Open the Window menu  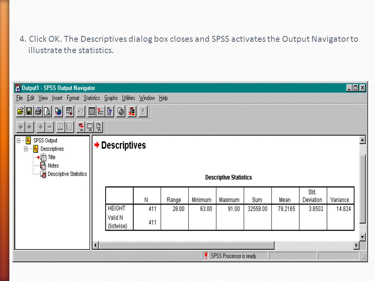147,98
